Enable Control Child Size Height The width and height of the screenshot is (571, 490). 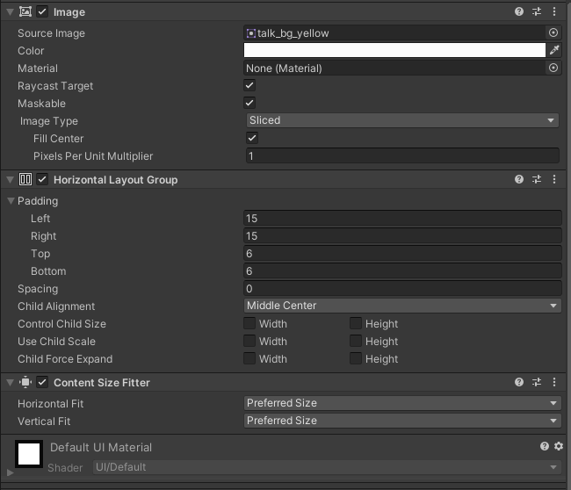[356, 323]
